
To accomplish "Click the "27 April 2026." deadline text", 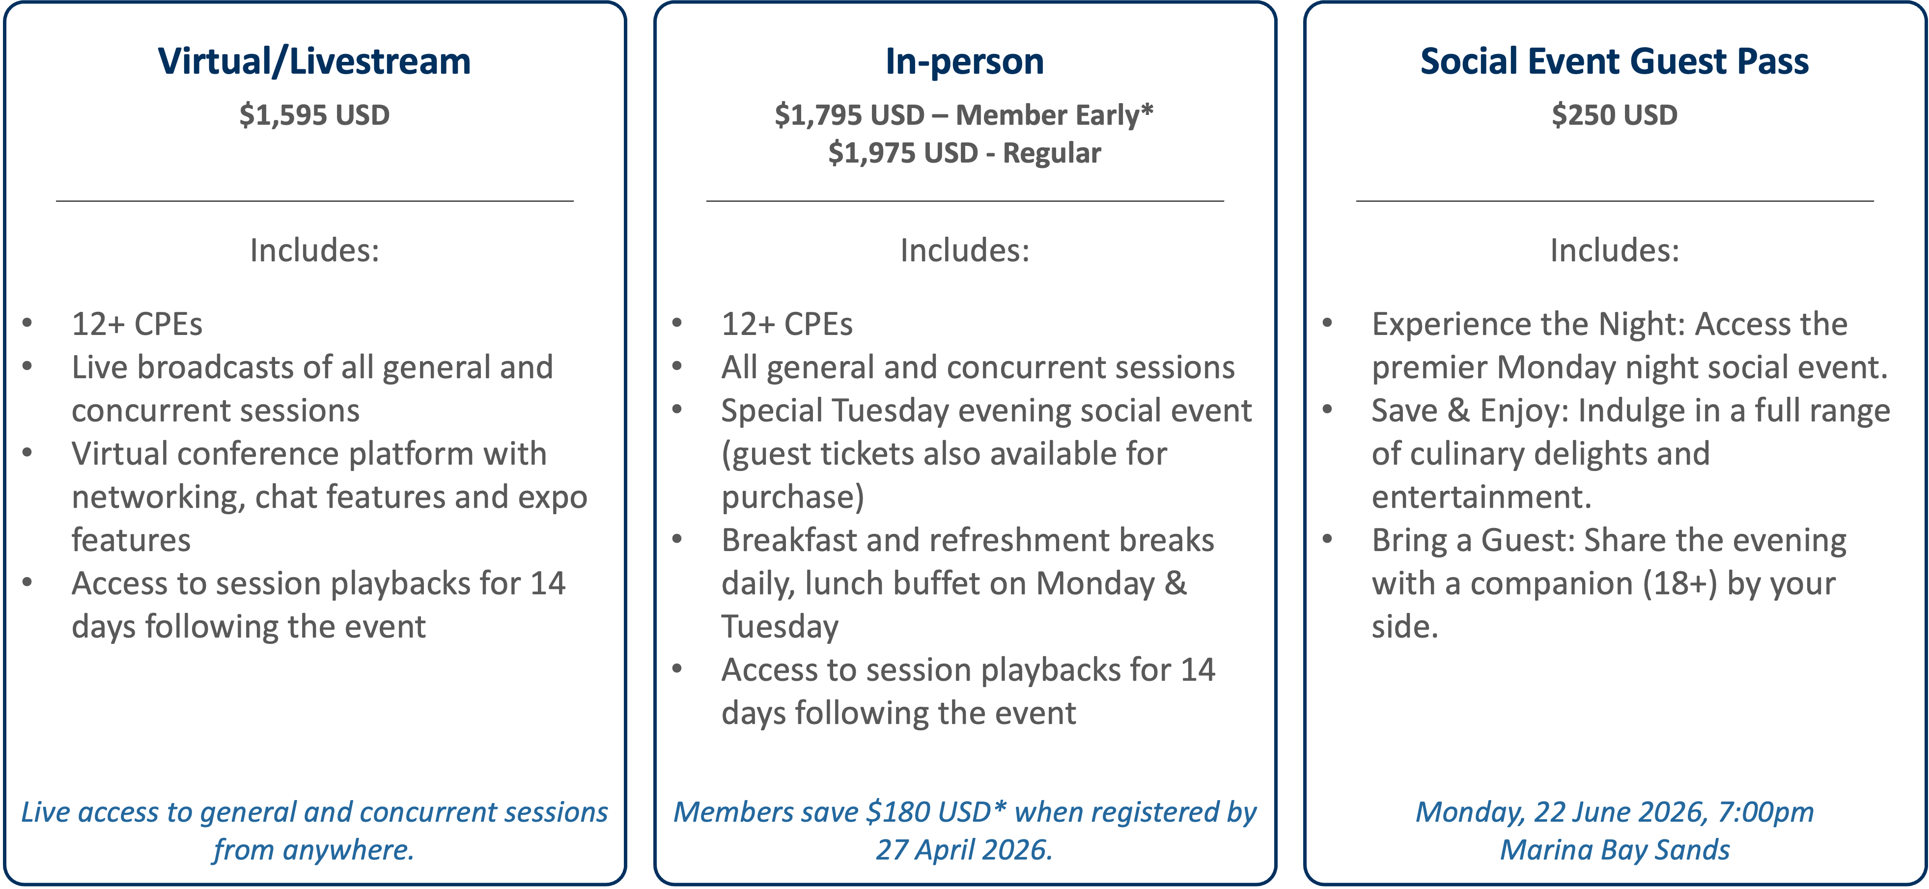I will 965,850.
